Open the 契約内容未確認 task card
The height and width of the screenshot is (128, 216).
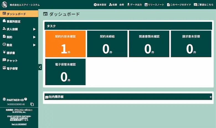click(x=65, y=44)
